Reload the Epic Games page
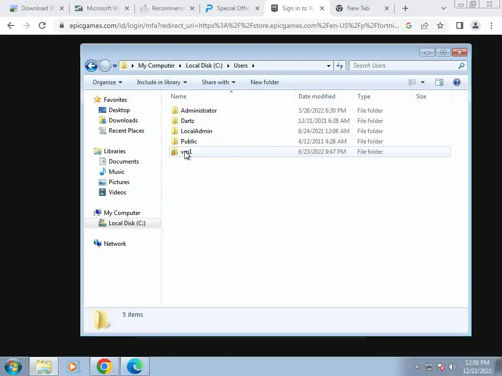 click(42, 25)
